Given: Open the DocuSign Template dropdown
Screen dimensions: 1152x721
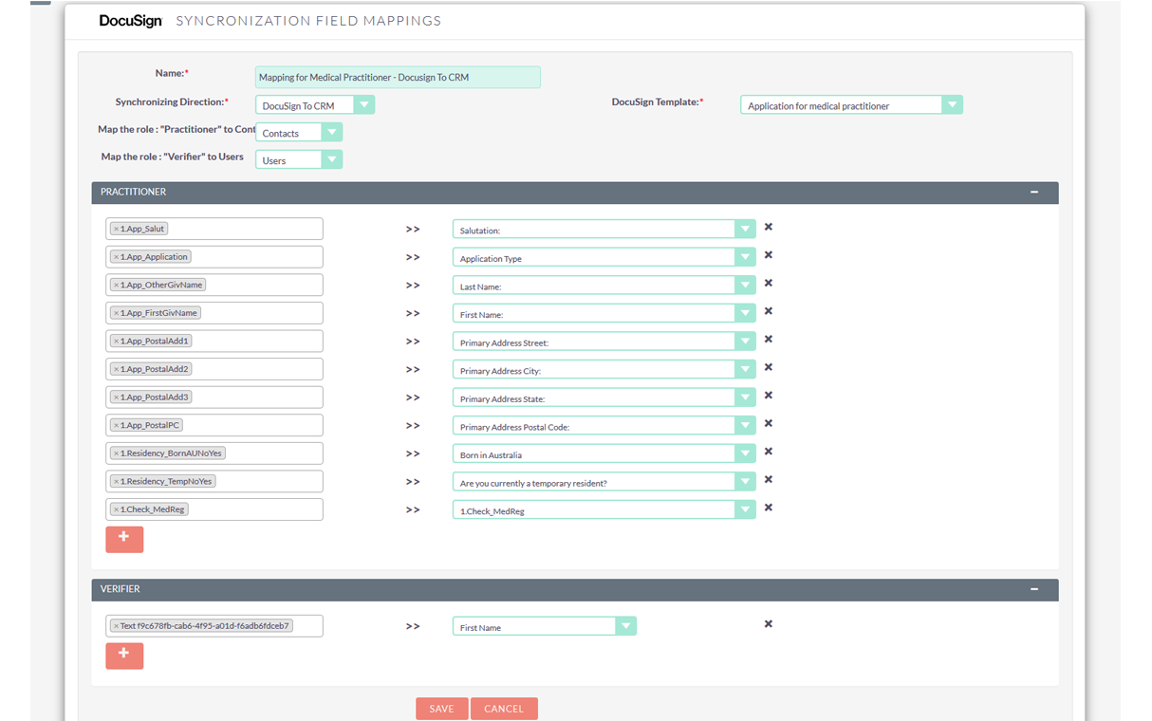Looking at the screenshot, I should tap(851, 105).
